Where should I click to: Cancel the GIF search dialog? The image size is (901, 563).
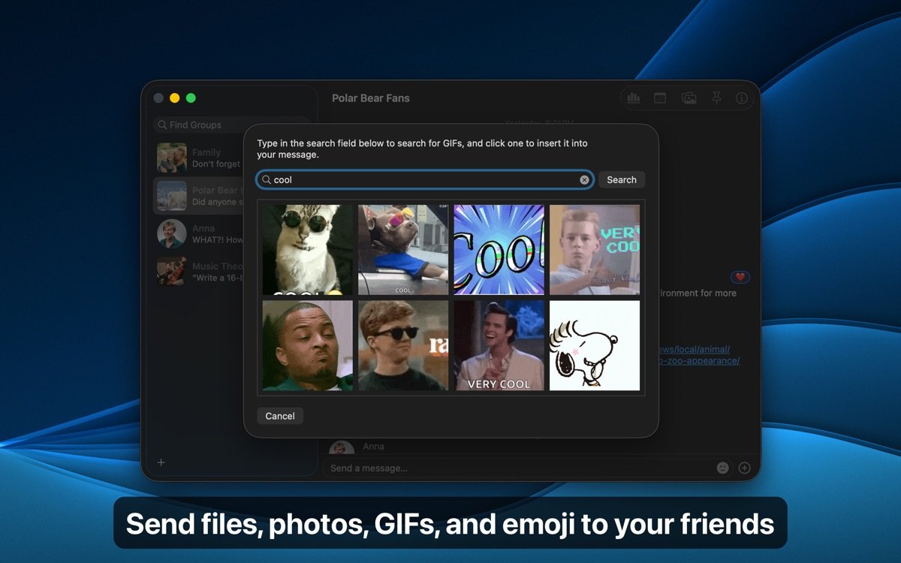click(280, 416)
